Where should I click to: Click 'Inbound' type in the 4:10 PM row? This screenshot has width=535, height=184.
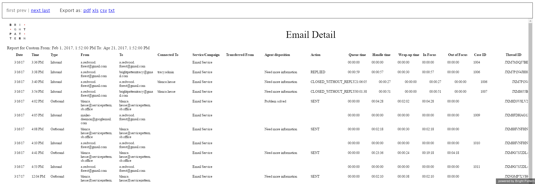click(x=56, y=143)
